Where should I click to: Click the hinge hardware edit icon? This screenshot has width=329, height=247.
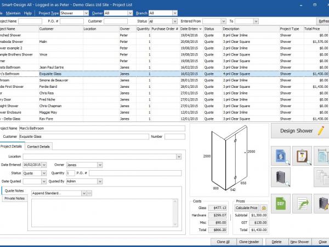321,204
